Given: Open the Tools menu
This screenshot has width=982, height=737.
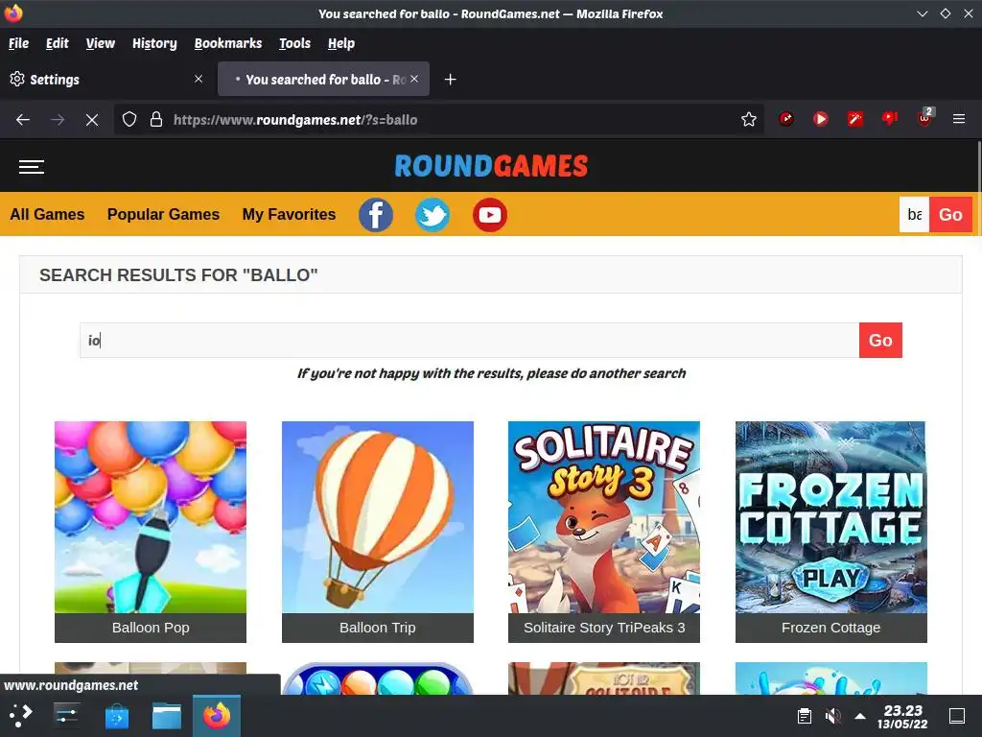Looking at the screenshot, I should point(294,43).
